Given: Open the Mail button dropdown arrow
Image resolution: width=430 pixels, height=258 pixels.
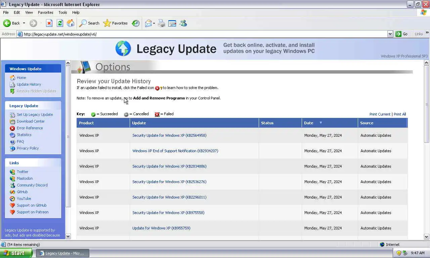Looking at the screenshot, I should [154, 23].
